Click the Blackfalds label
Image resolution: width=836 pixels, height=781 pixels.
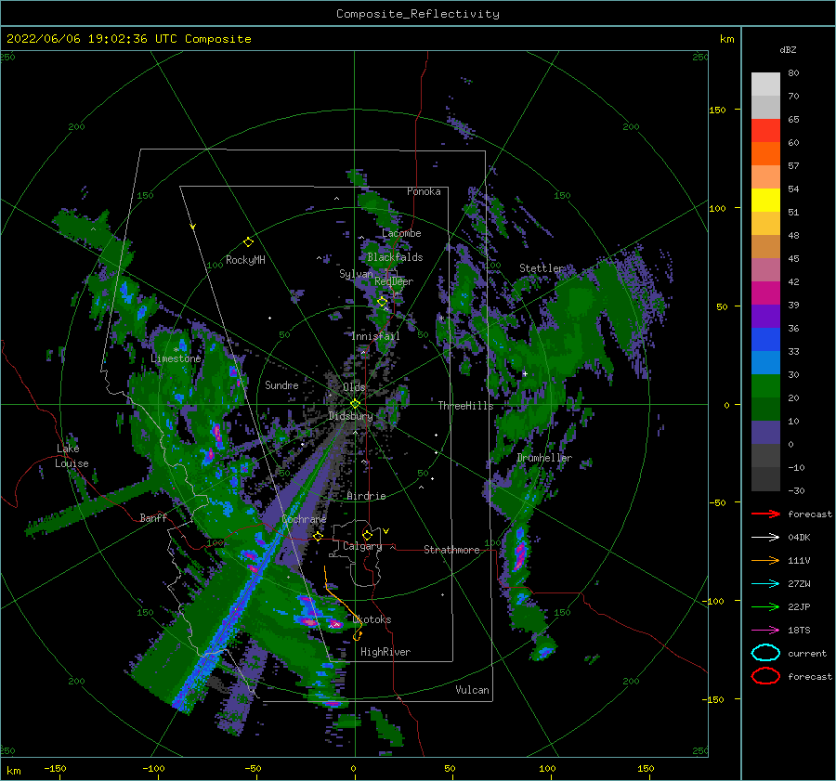click(x=395, y=257)
